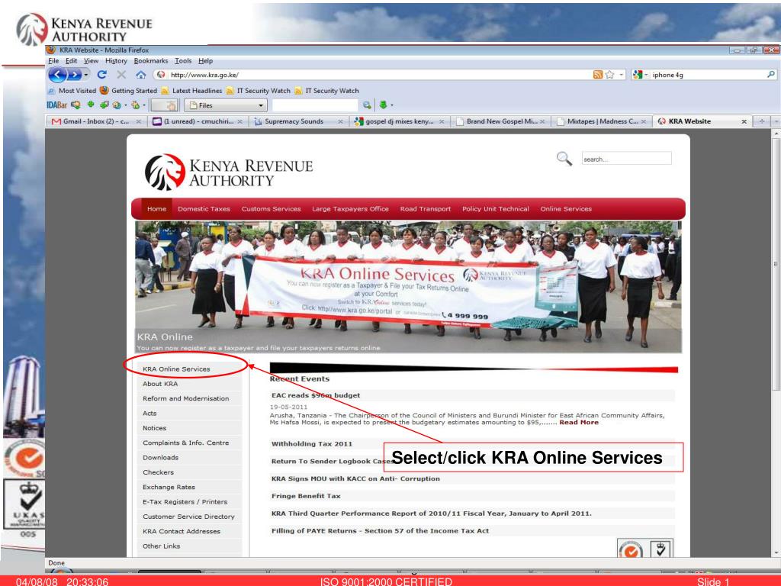Open the Tools menu
This screenshot has width=781, height=586.
point(183,61)
